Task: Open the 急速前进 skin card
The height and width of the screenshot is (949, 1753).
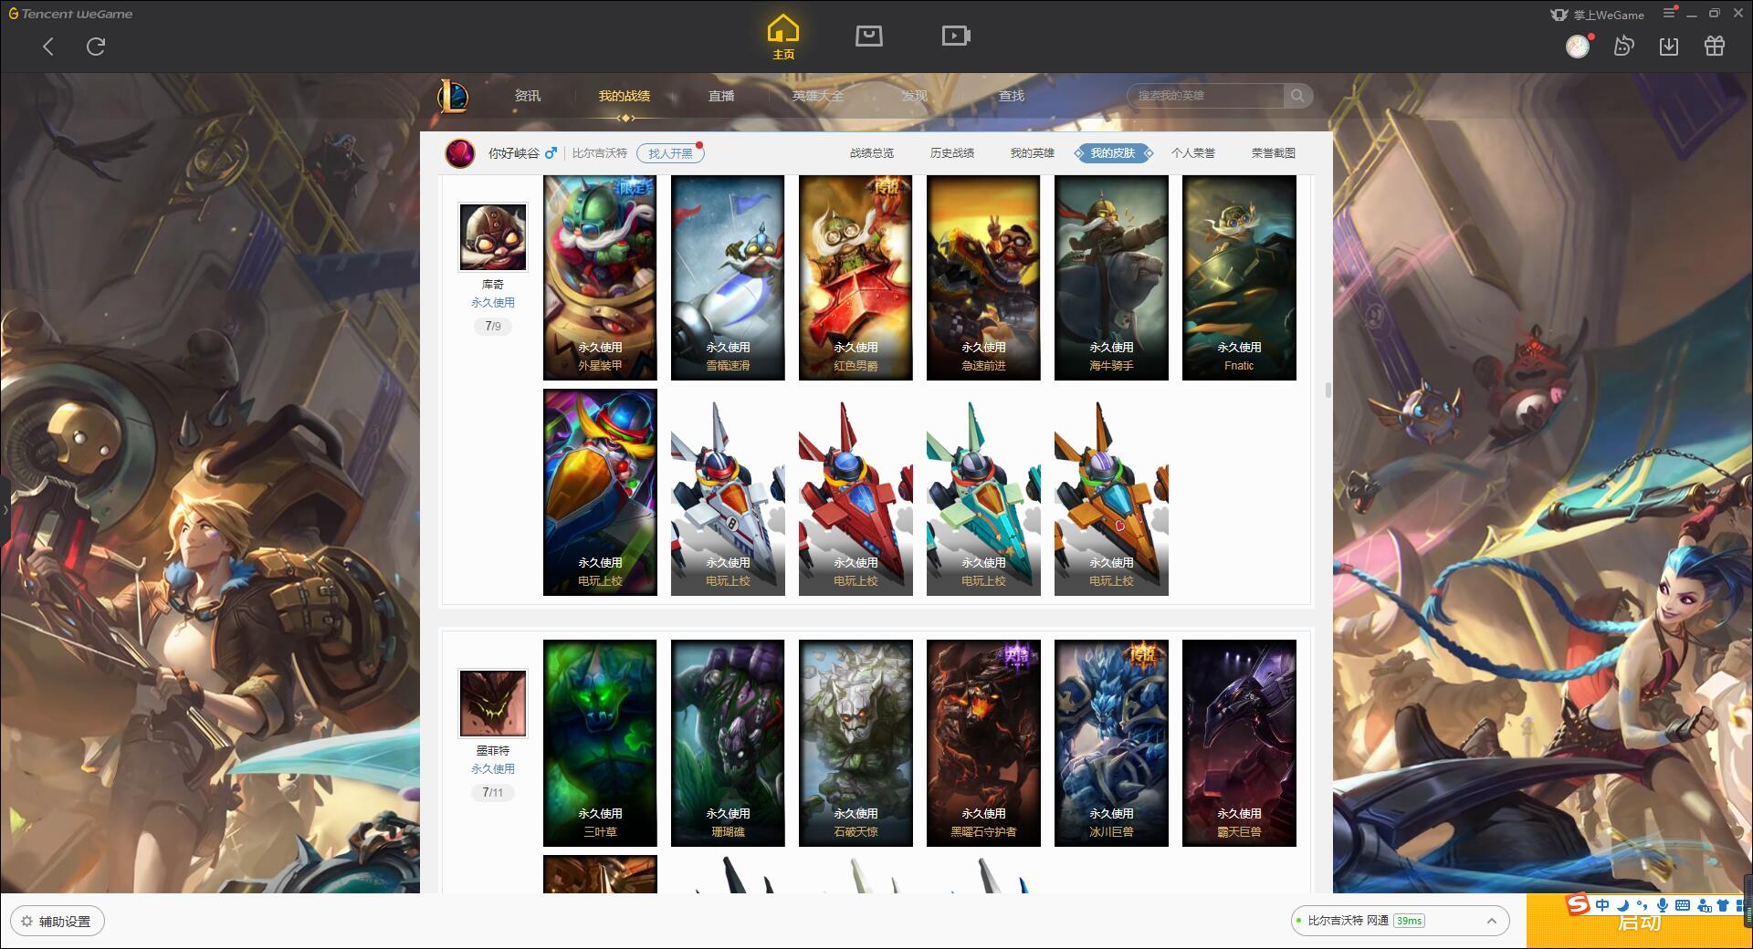Action: click(983, 277)
